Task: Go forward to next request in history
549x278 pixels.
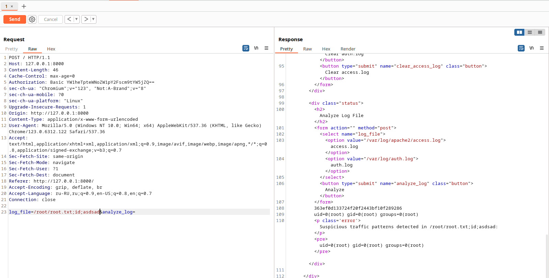Action: (86, 19)
